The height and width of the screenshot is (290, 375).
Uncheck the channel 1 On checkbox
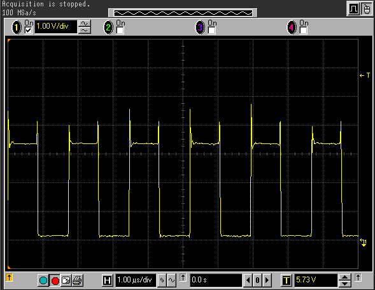click(28, 31)
